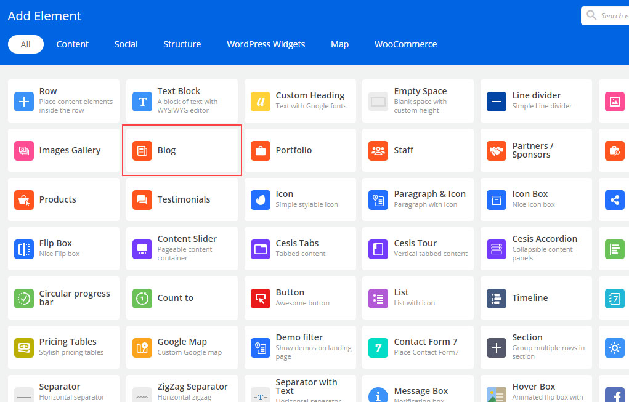Click the element search field
The image size is (629, 402).
(x=610, y=16)
